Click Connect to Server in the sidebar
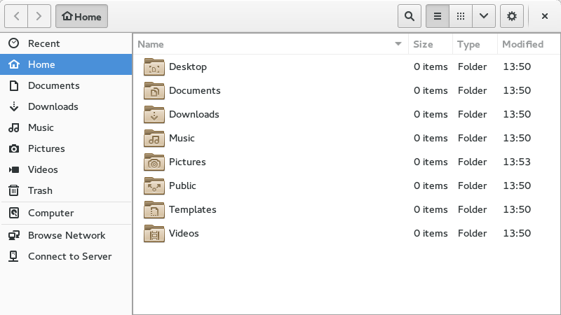This screenshot has height=315, width=561. [x=66, y=256]
